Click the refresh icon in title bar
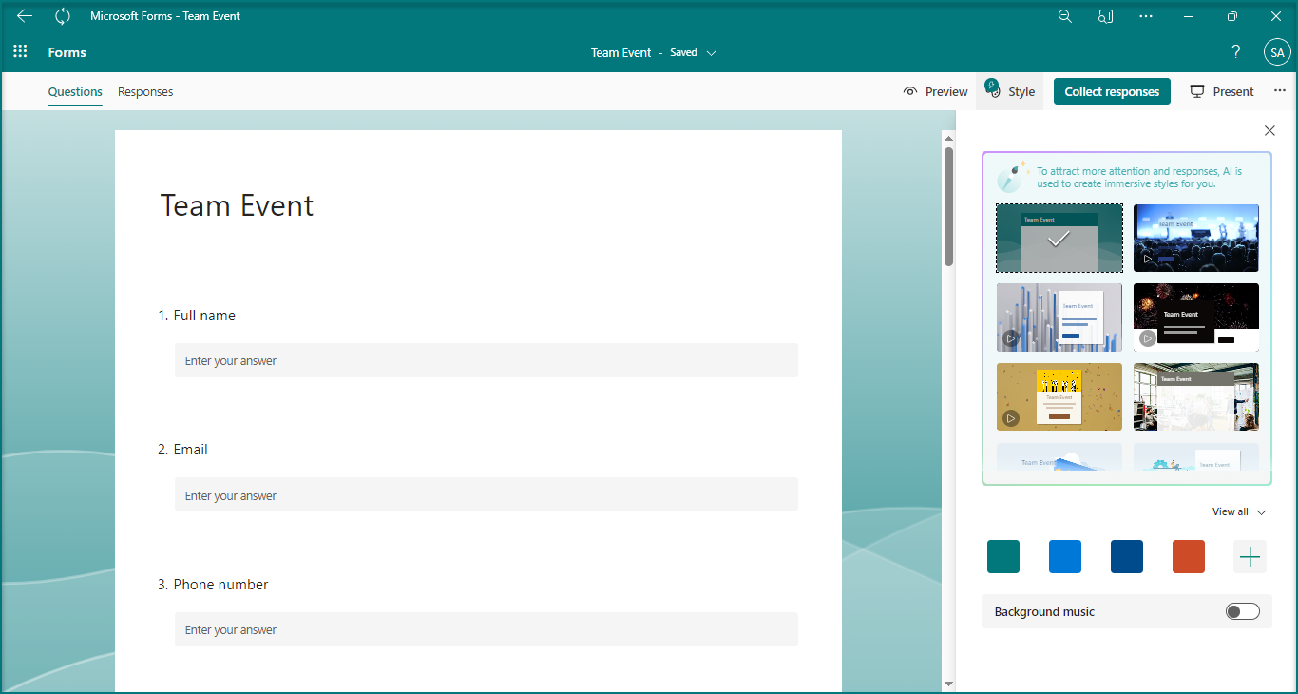 [63, 15]
